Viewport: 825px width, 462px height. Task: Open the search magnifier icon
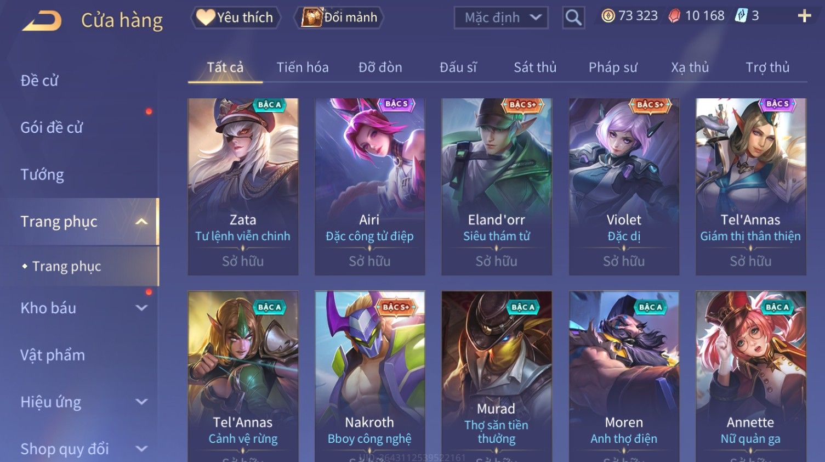click(x=573, y=18)
